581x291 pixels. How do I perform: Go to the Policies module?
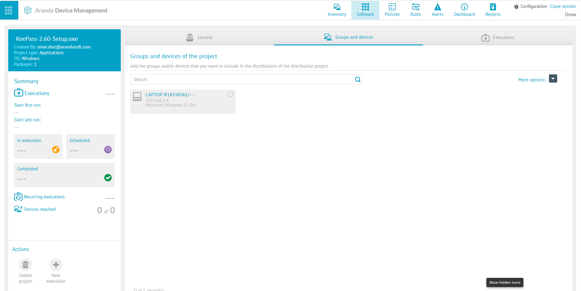point(392,10)
